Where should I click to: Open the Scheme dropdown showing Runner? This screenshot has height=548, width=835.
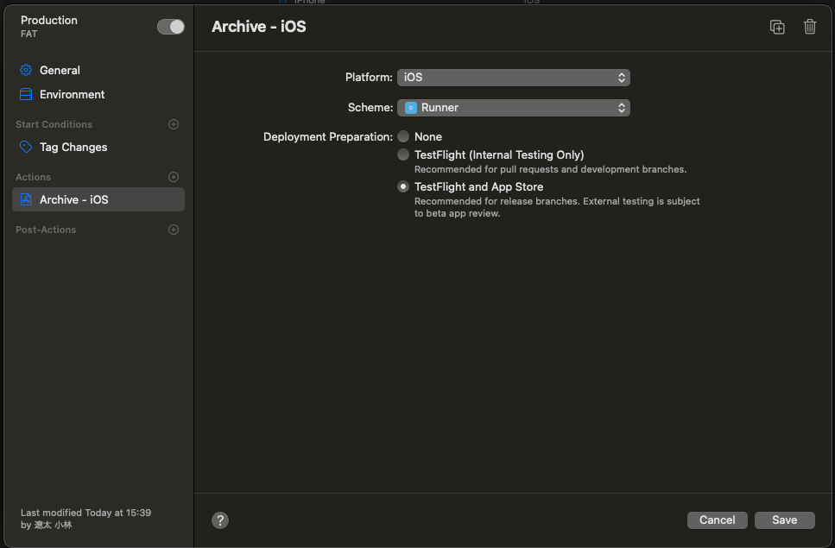tap(514, 108)
